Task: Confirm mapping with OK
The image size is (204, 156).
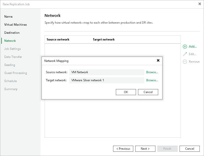Action: click(x=126, y=92)
